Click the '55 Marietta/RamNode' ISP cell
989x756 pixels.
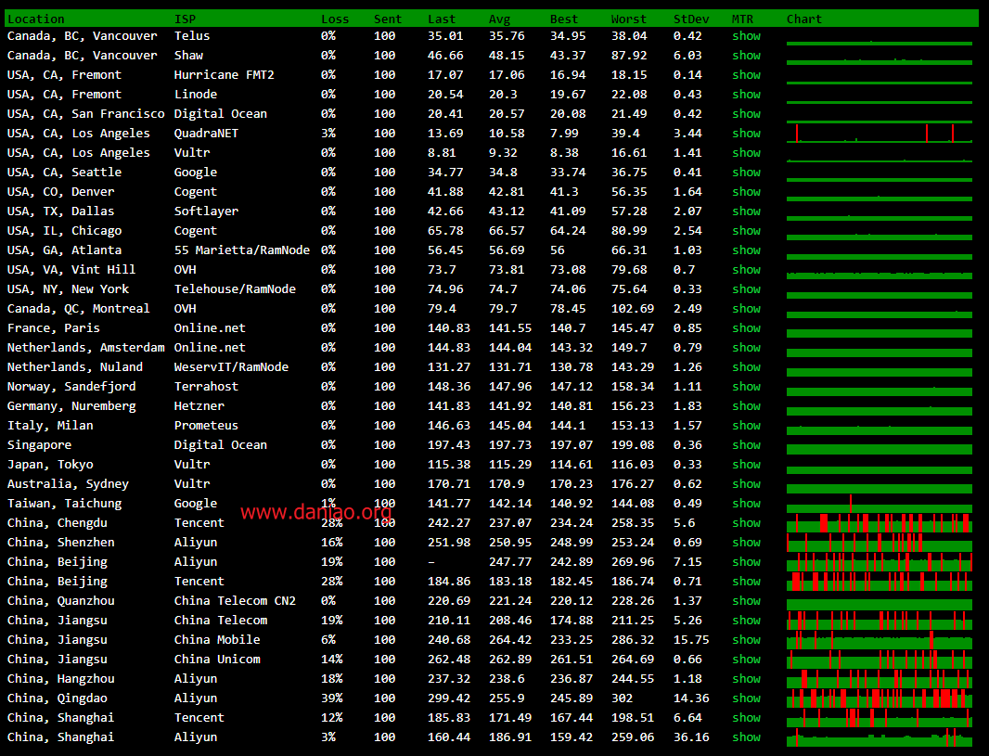coord(242,250)
